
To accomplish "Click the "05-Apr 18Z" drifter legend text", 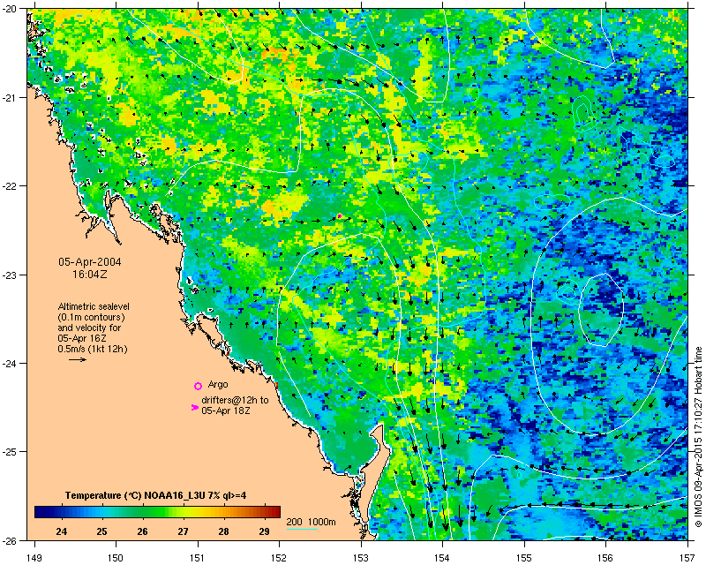I will (226, 411).
